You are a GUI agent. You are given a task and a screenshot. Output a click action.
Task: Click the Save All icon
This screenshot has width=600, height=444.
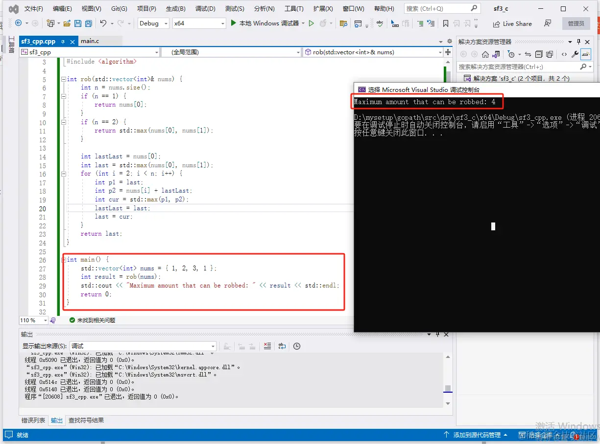click(89, 23)
